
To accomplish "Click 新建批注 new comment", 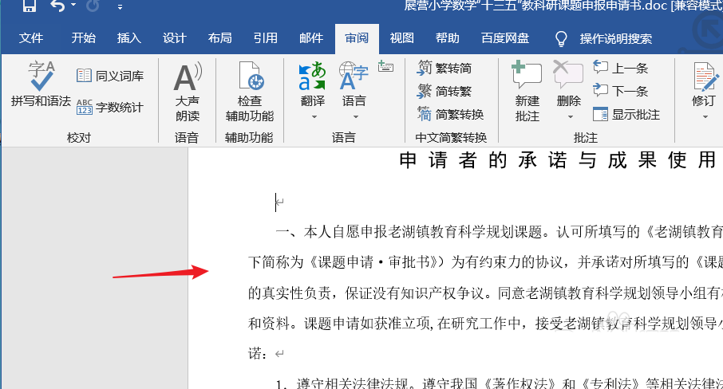I will pos(527,92).
